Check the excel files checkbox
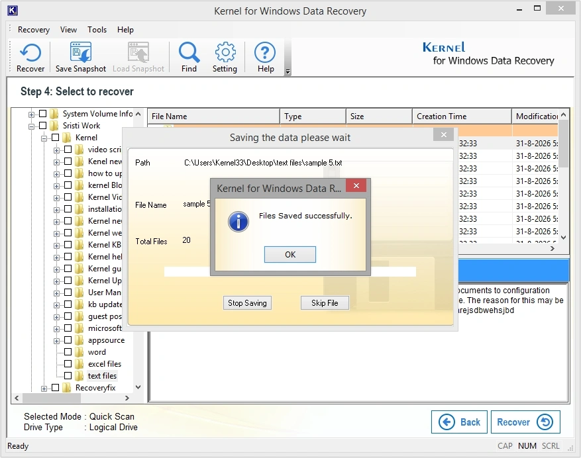The image size is (581, 458). click(68, 363)
